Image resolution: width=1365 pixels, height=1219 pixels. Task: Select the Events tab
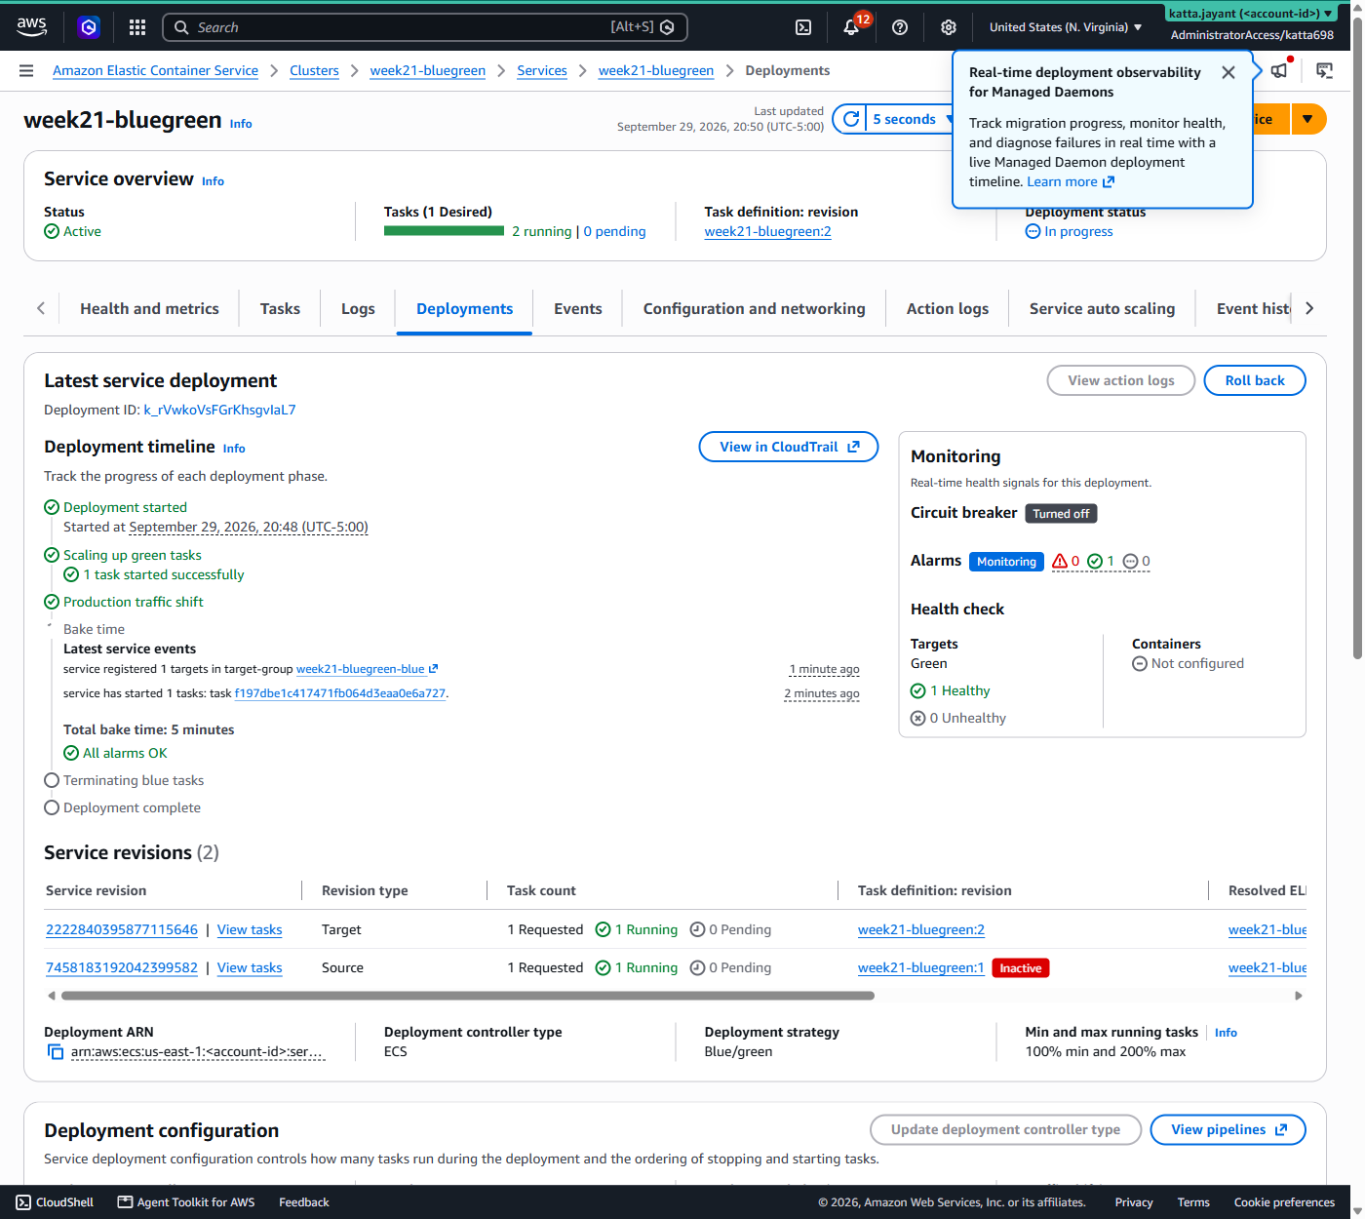578,308
